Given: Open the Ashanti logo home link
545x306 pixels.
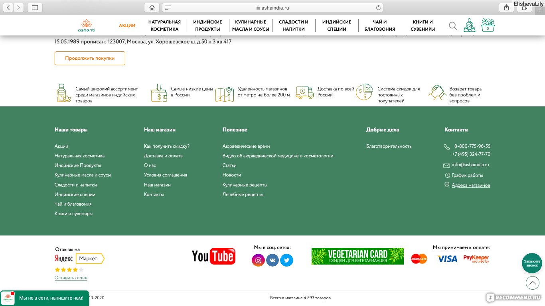Looking at the screenshot, I should pyautogui.click(x=87, y=25).
